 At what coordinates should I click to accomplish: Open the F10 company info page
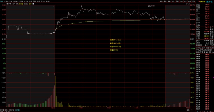point(181,1)
